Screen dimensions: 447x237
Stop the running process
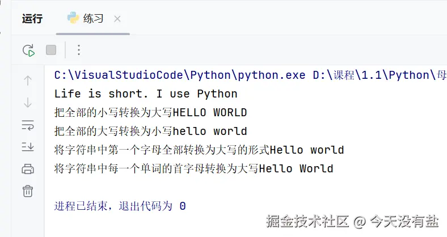click(x=51, y=50)
